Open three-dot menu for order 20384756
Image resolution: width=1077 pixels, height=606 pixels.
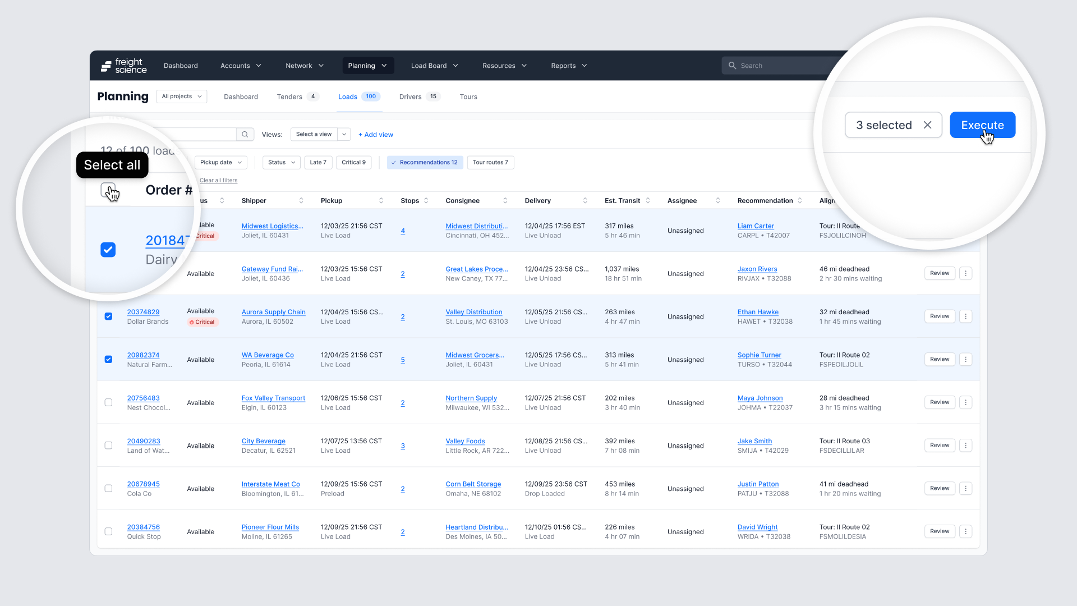click(965, 531)
